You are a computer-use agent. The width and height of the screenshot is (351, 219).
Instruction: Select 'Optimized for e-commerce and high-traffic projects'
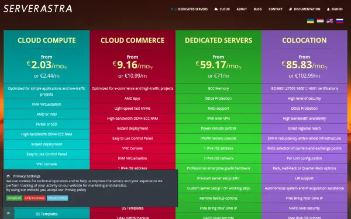[x=133, y=89]
